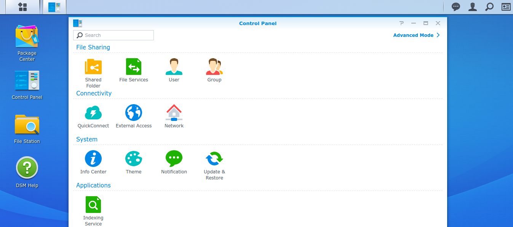Open Update & Restore
513x227 pixels.
point(214,159)
